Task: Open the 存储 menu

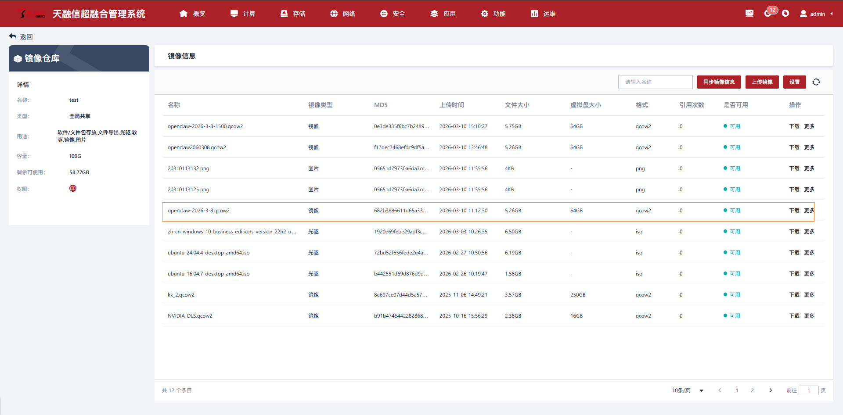Action: click(x=293, y=14)
